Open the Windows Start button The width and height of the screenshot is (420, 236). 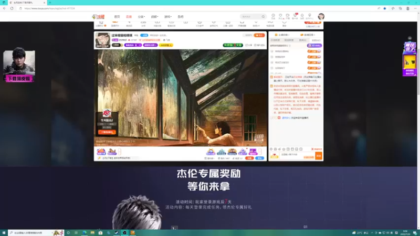4,233
